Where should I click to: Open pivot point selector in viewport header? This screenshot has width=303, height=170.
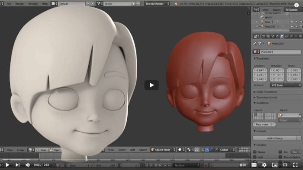tap(191, 150)
